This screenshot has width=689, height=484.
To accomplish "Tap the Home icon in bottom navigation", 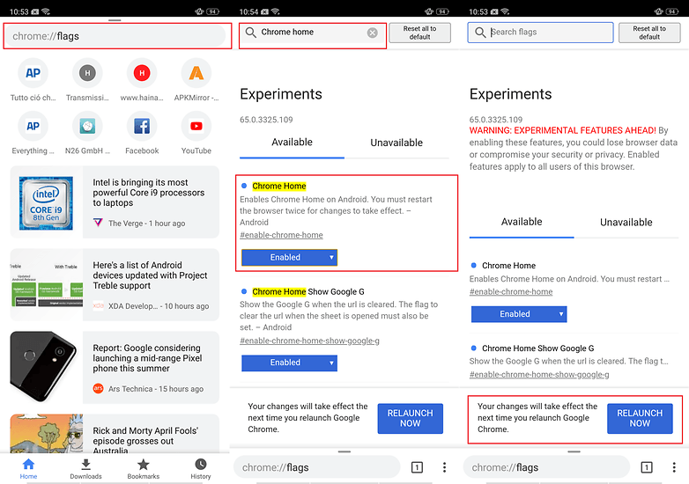I will point(28,469).
